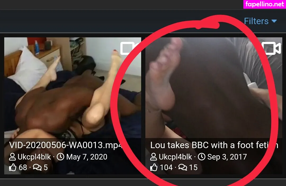Click the user icon on the May 7, 2020 post
Viewport: 286px width, 186px height.
(x=12, y=157)
